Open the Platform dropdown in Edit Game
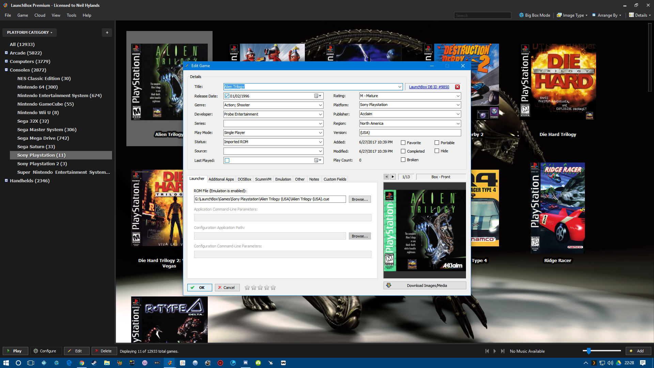The width and height of the screenshot is (654, 368). coord(458,105)
